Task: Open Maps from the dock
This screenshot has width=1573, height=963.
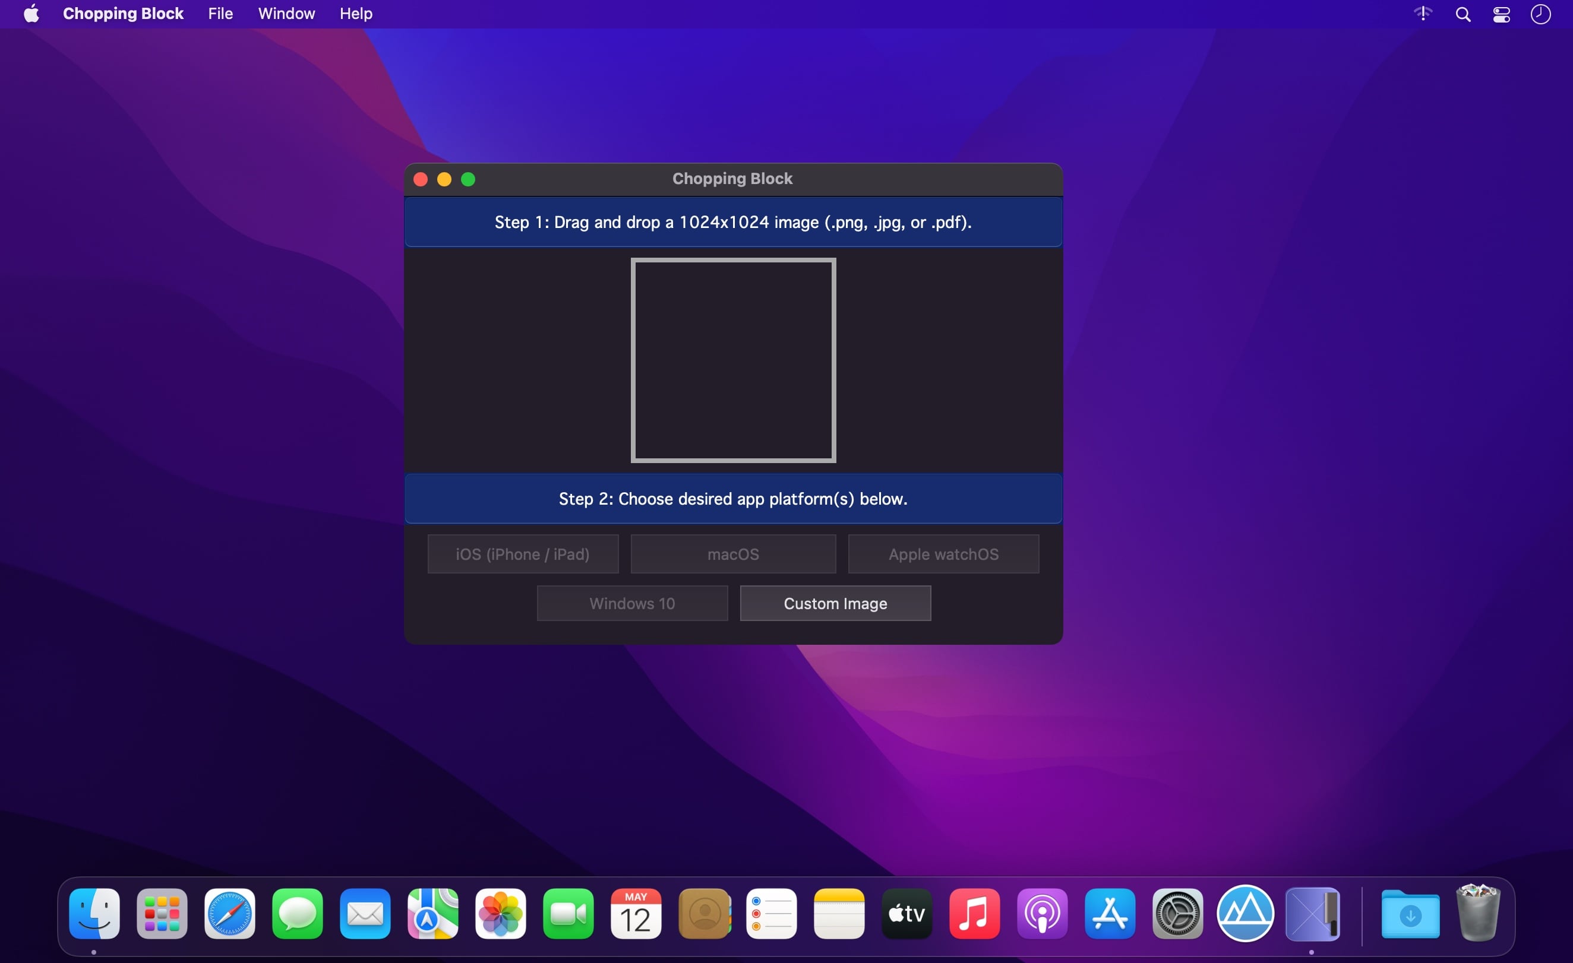Action: pos(432,913)
